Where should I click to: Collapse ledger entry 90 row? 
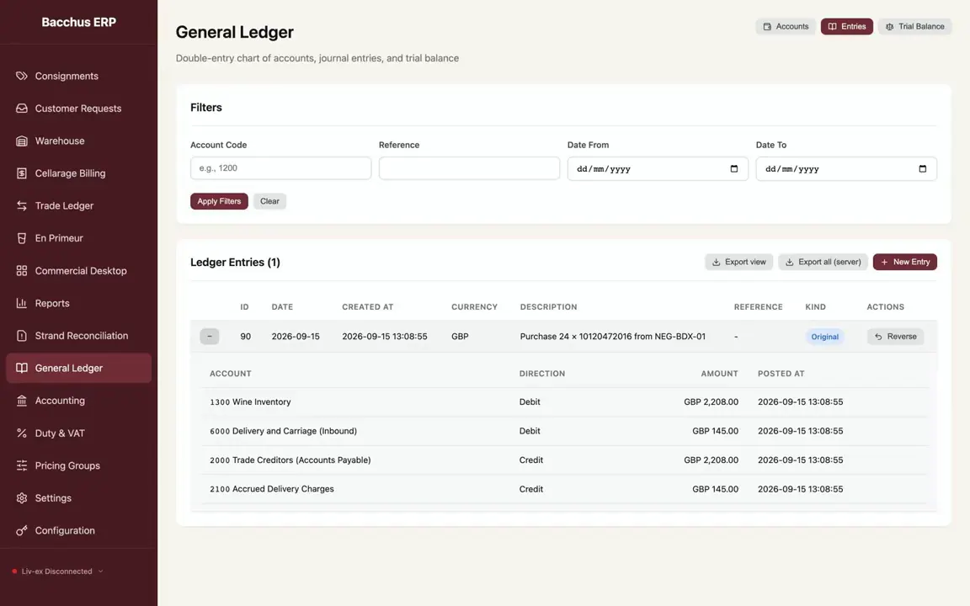tap(209, 337)
